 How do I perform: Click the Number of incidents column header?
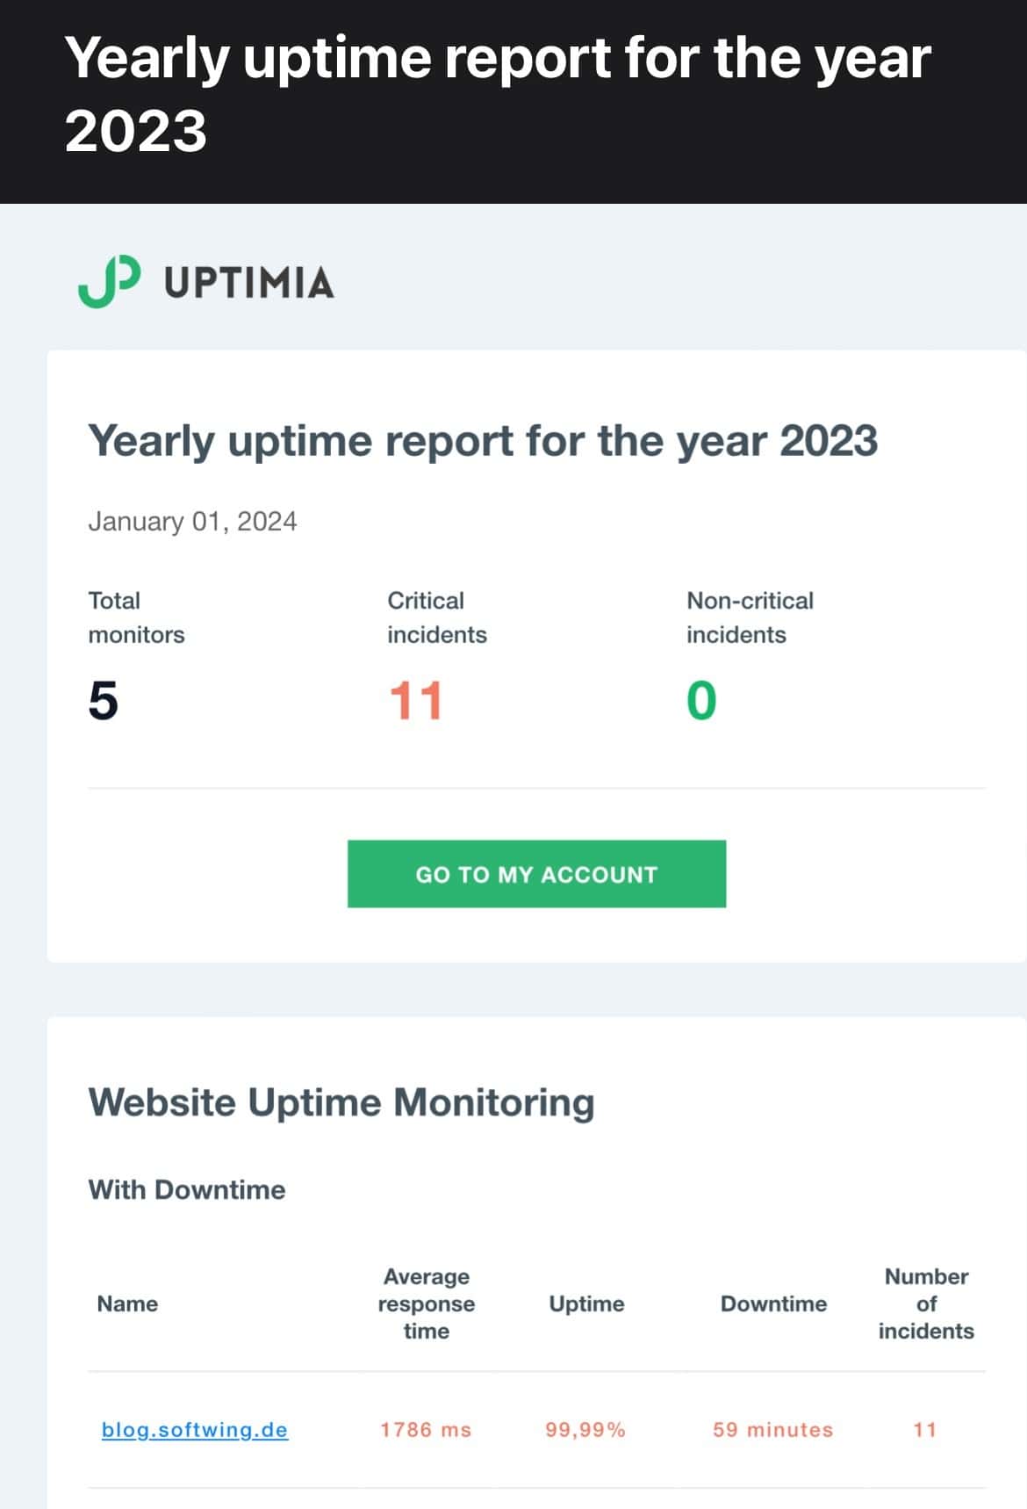click(x=926, y=1303)
